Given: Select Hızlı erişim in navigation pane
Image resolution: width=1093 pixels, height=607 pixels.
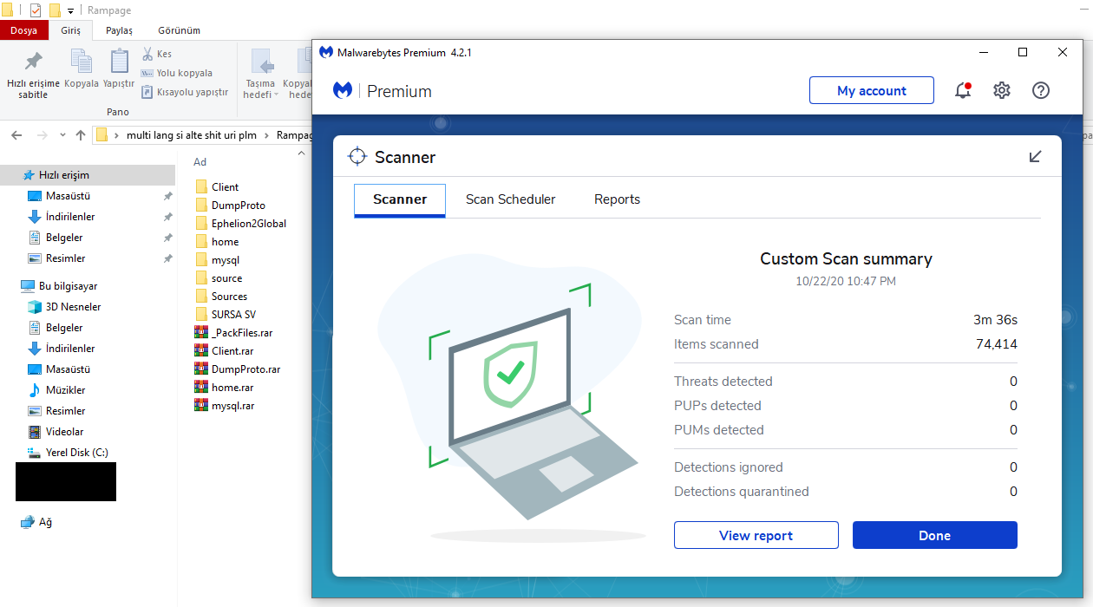Looking at the screenshot, I should click(x=88, y=175).
